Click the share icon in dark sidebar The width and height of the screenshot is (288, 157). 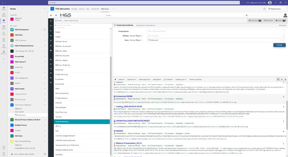[51, 69]
